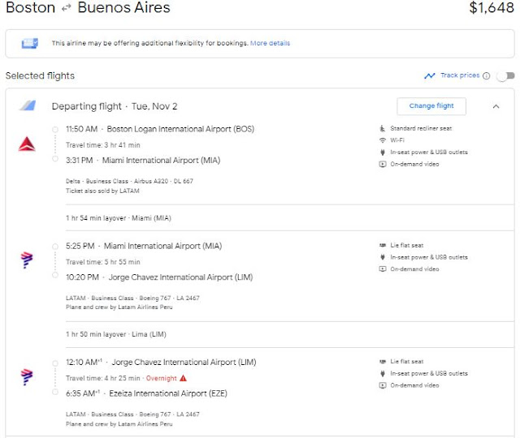Click the Wi-Fi amenity icon
Viewport: 520px width, 438px height.
[383, 140]
